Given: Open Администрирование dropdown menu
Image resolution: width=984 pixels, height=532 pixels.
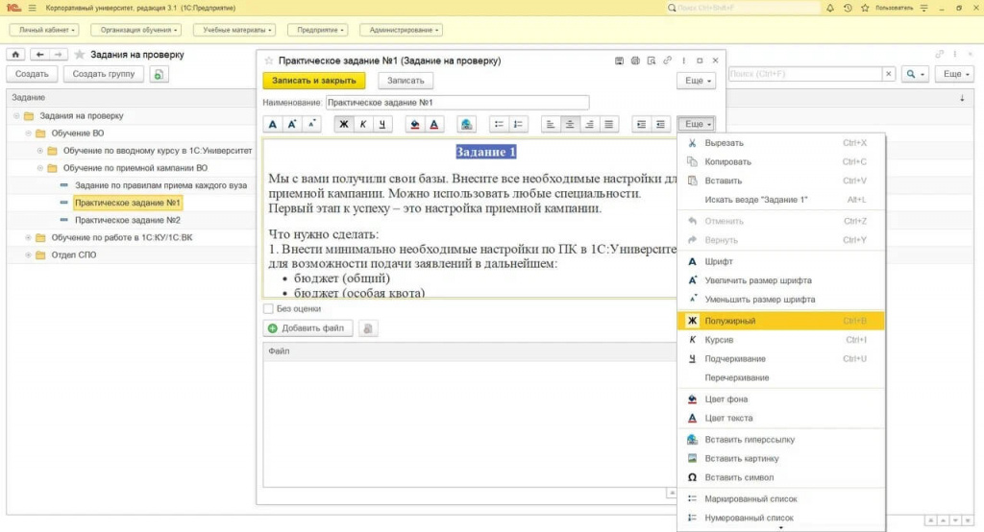Looking at the screenshot, I should point(402,30).
